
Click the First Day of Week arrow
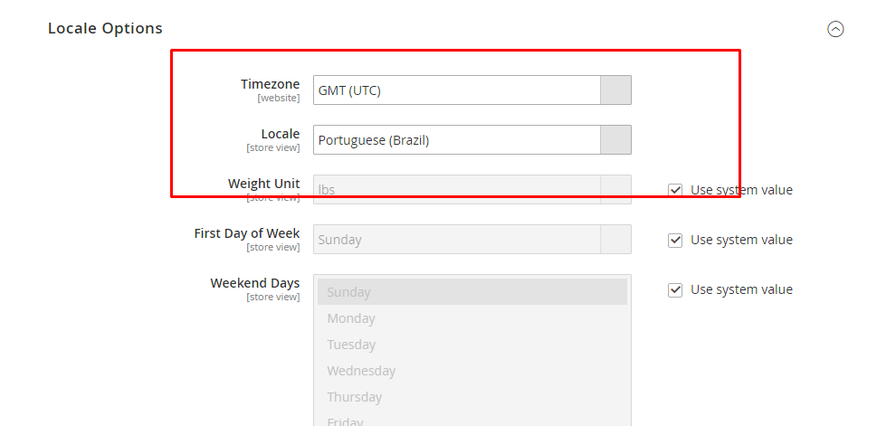tap(615, 240)
